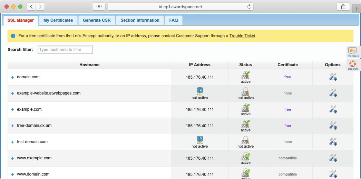Viewport: 361px width, 179px height.
Task: Open the Generate CSR tab
Action: tap(97, 20)
